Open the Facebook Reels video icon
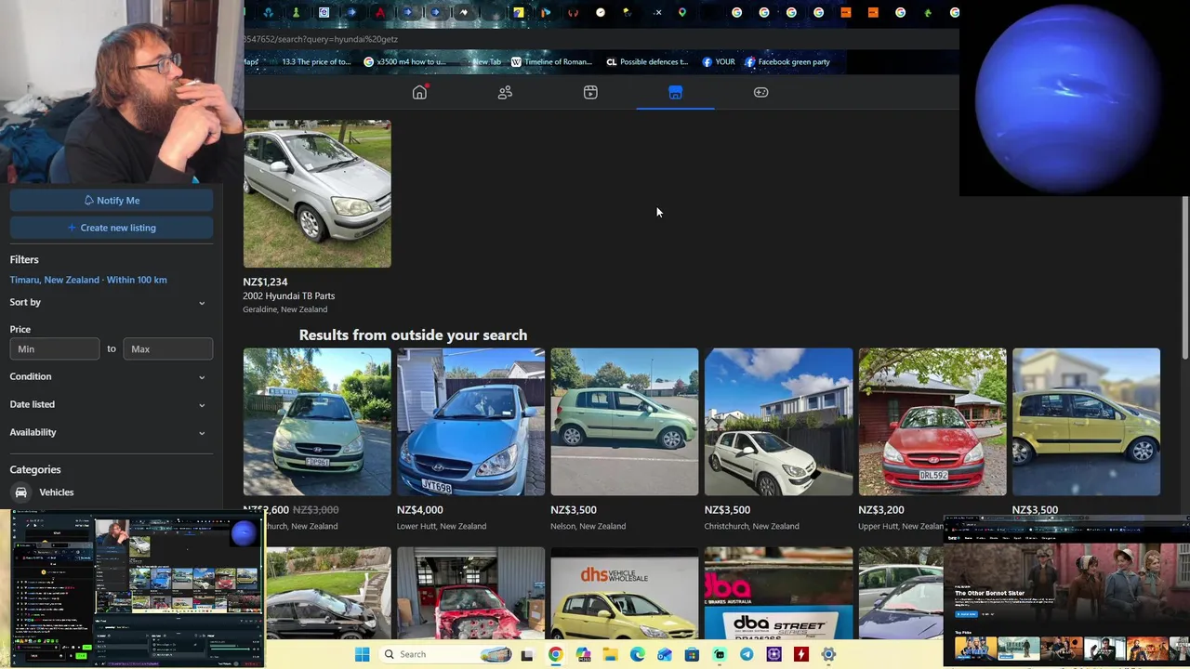1190x669 pixels. coord(590,92)
